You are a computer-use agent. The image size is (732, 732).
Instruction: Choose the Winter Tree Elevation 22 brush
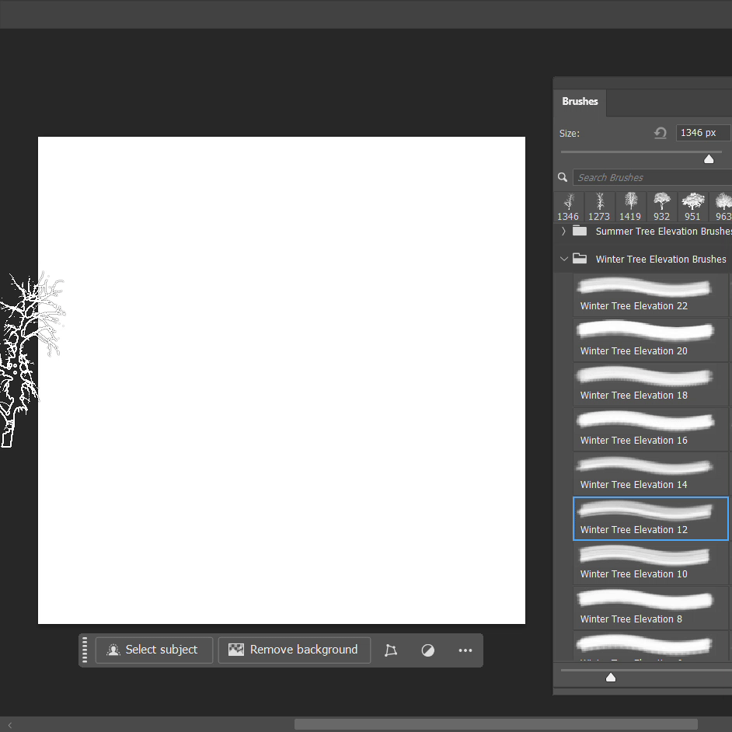[x=650, y=295]
